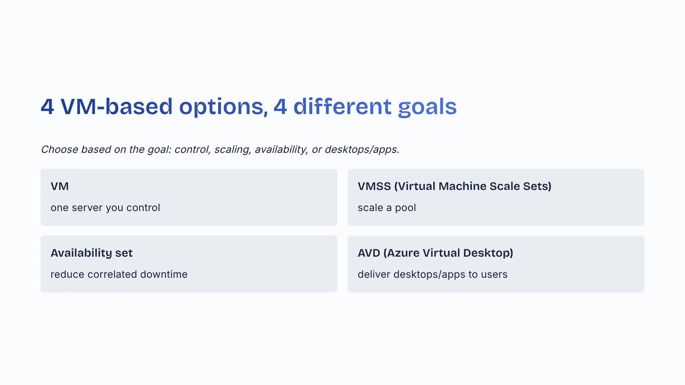Image resolution: width=685 pixels, height=385 pixels.
Task: Click "desktops/apps." in the italic subtitle
Action: tap(362, 149)
